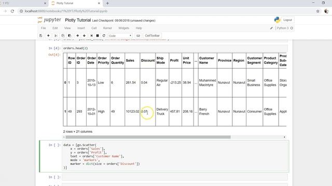Open the Insert menu

tap(81, 28)
